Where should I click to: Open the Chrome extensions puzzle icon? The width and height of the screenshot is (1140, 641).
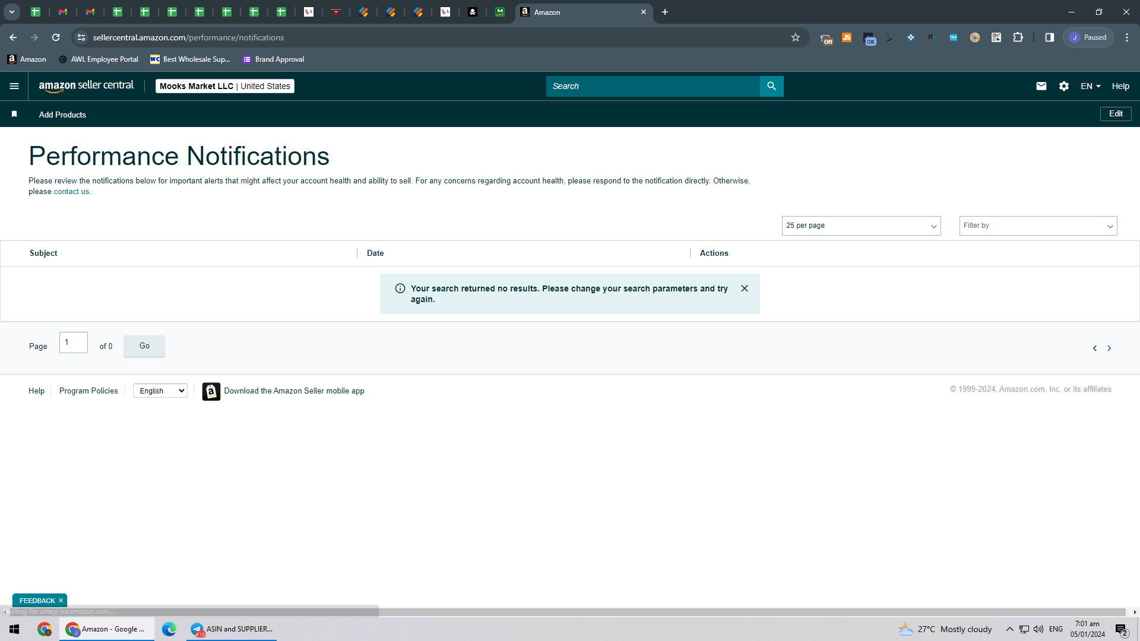(x=1018, y=37)
